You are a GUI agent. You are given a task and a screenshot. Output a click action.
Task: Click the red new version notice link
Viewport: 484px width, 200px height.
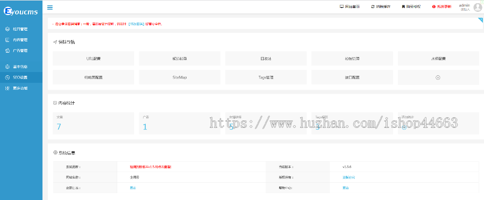point(151,167)
